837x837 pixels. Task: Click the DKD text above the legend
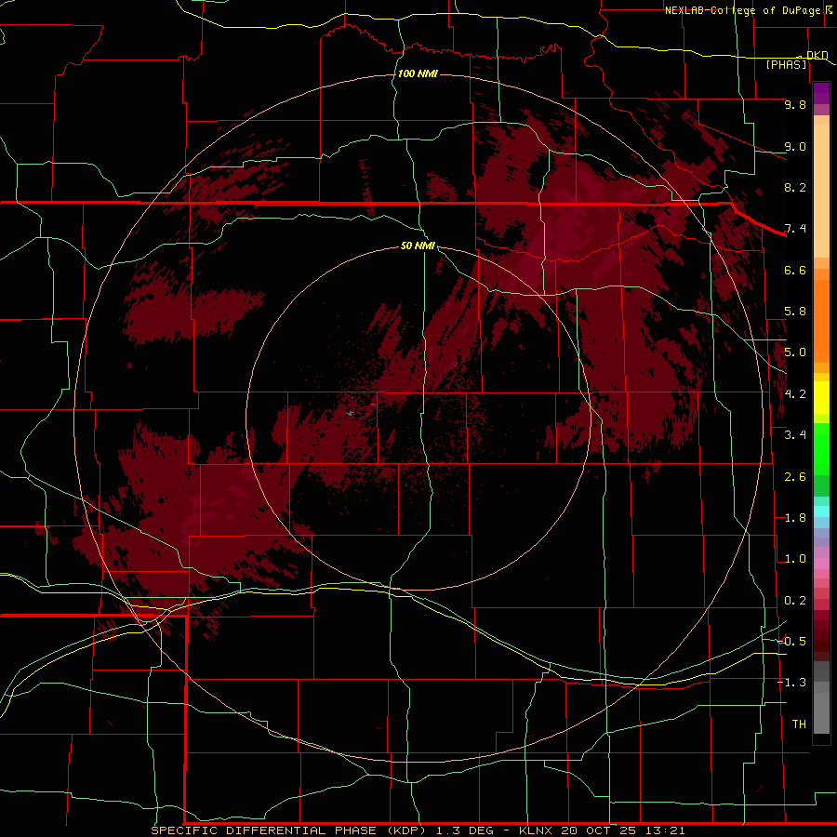(x=817, y=55)
